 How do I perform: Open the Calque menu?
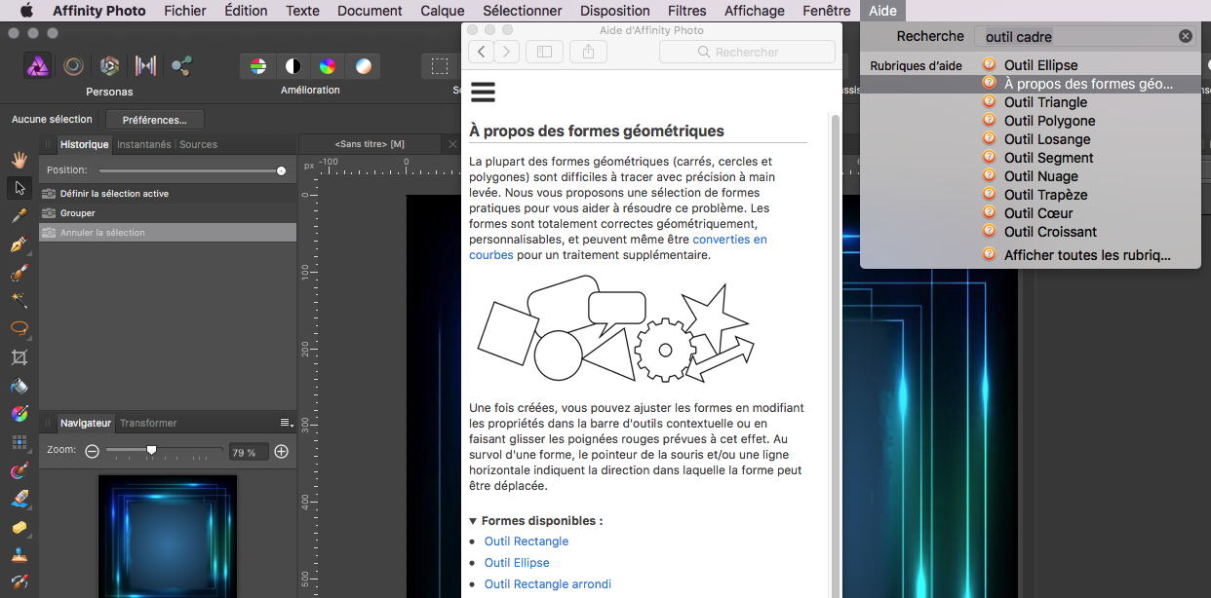(443, 11)
